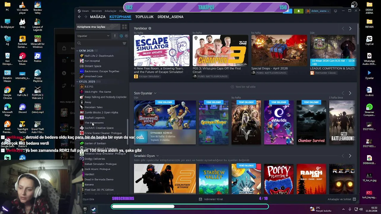381x214 pixels.
Task: Open Arkadaşlar ve Sohbet chat icon
Action: 355,199
